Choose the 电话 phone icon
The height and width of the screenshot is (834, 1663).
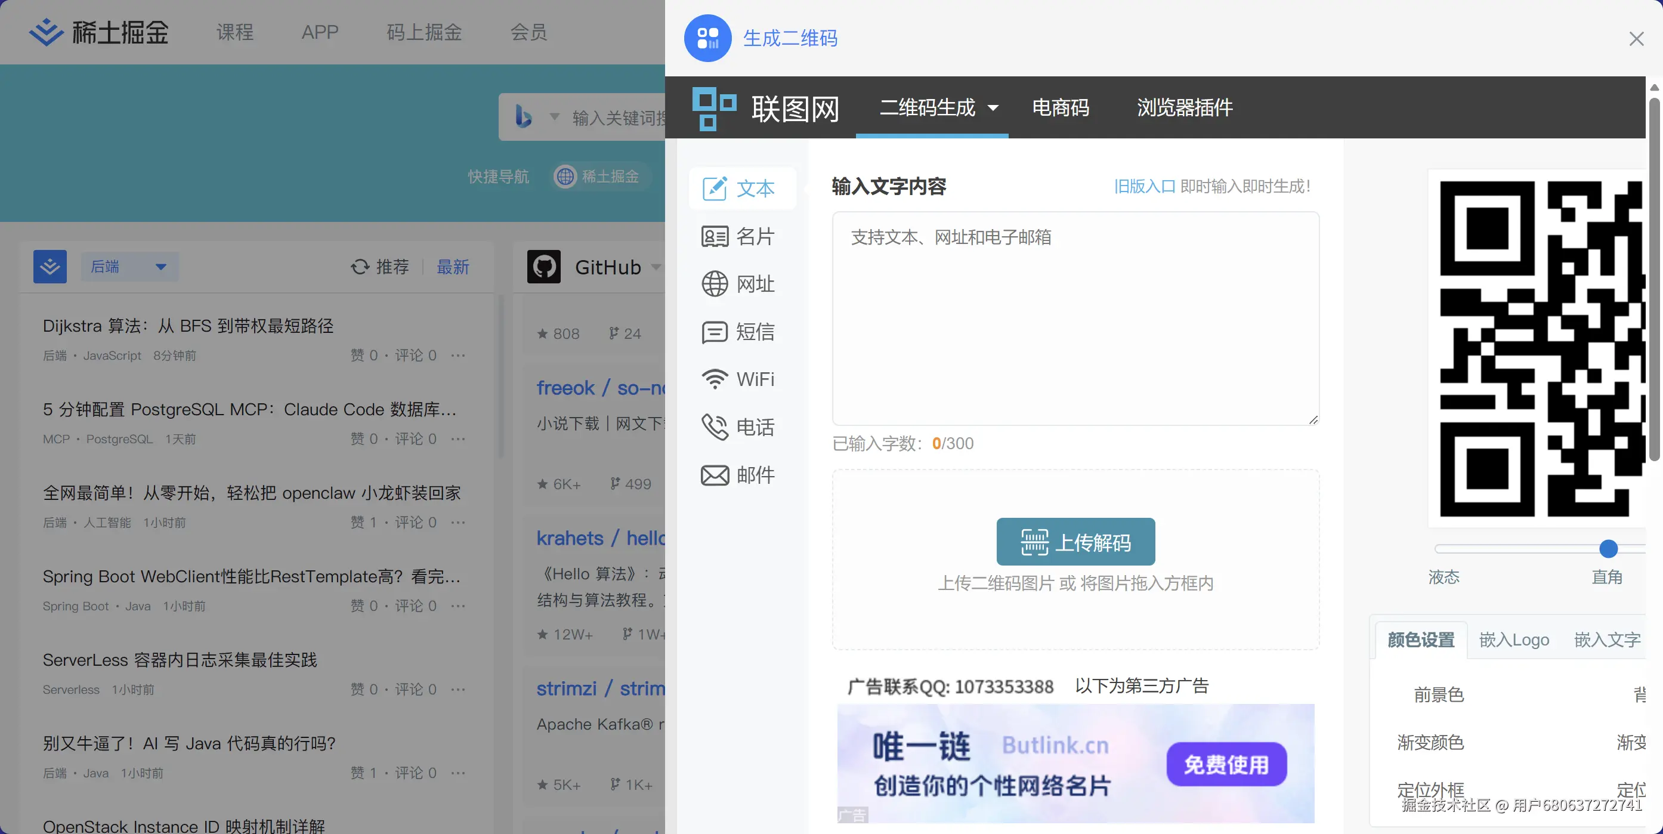(715, 427)
